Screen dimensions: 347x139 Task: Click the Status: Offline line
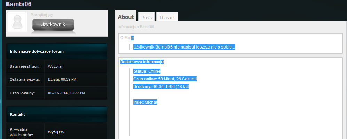click(x=147, y=71)
